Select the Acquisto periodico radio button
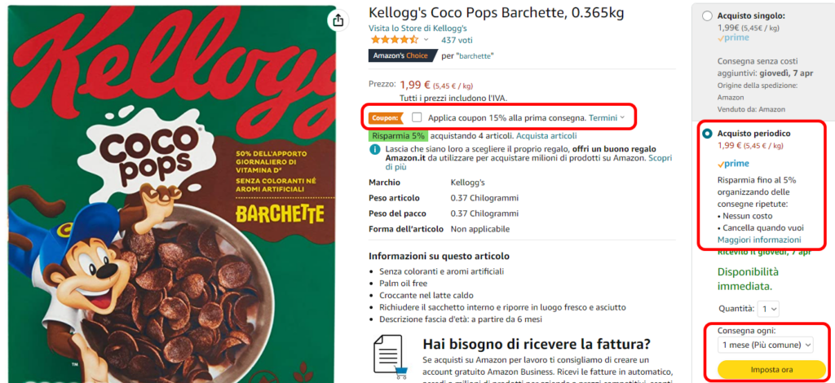This screenshot has width=835, height=383. click(707, 134)
